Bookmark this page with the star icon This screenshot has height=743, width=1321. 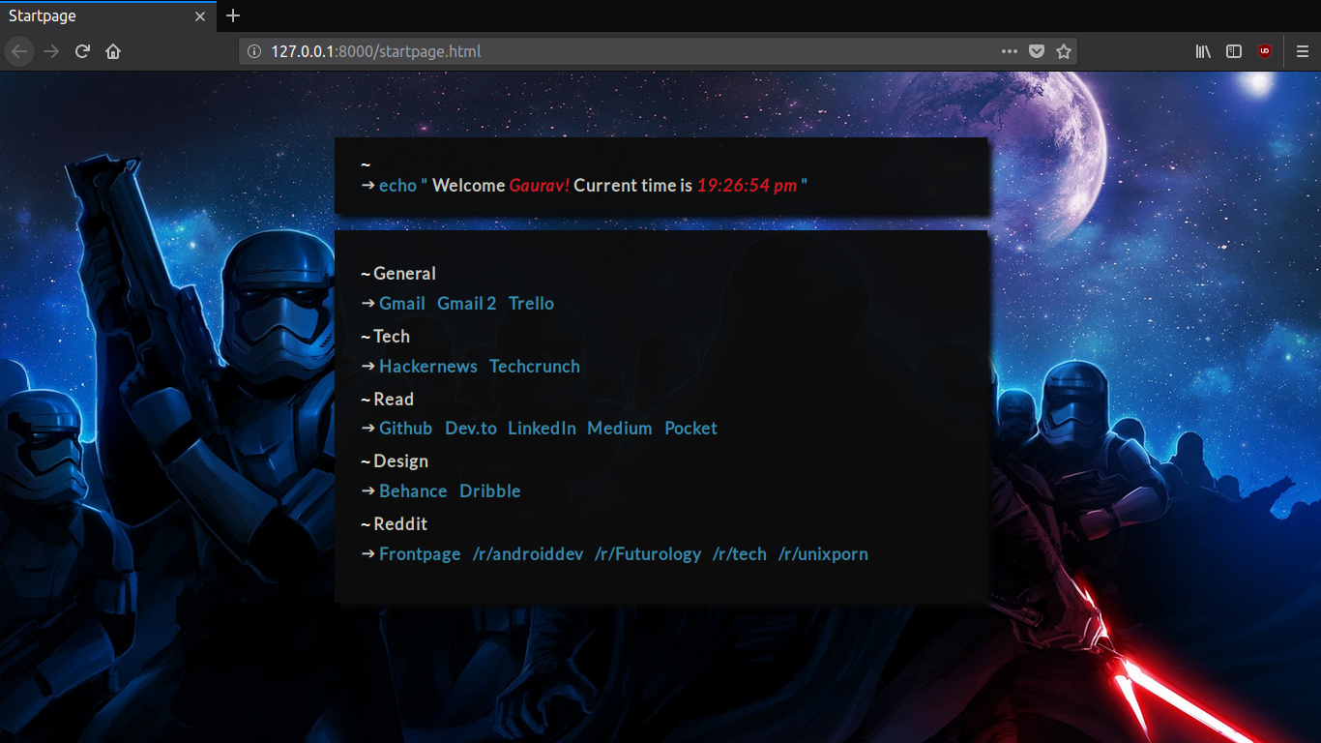[x=1064, y=51]
